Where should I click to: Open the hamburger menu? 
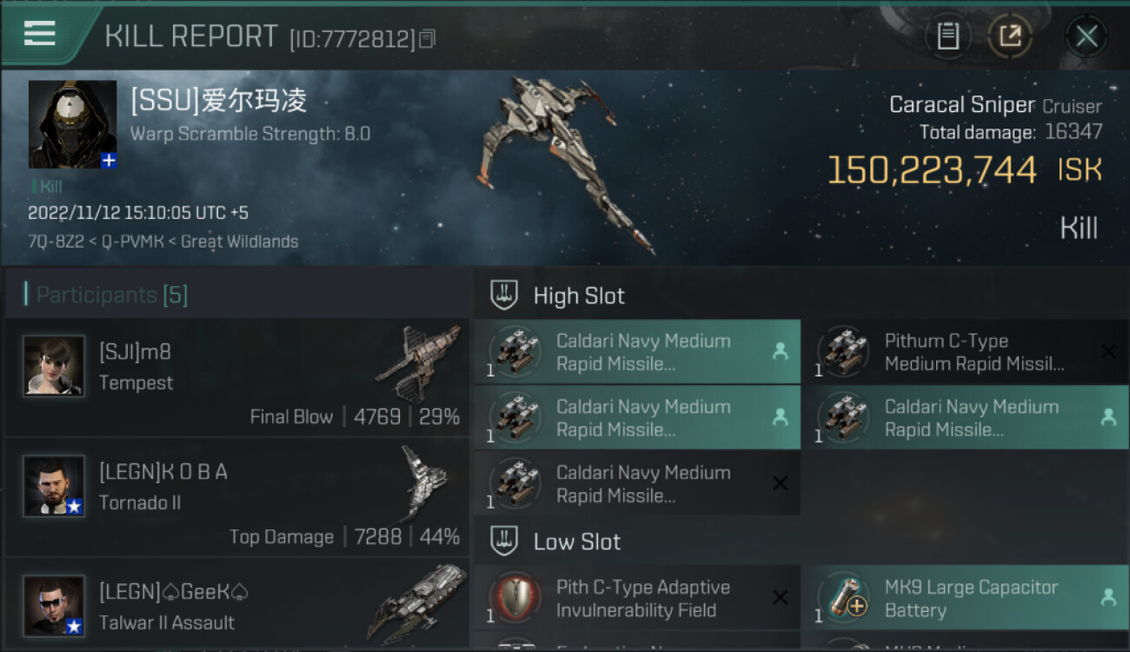point(40,34)
